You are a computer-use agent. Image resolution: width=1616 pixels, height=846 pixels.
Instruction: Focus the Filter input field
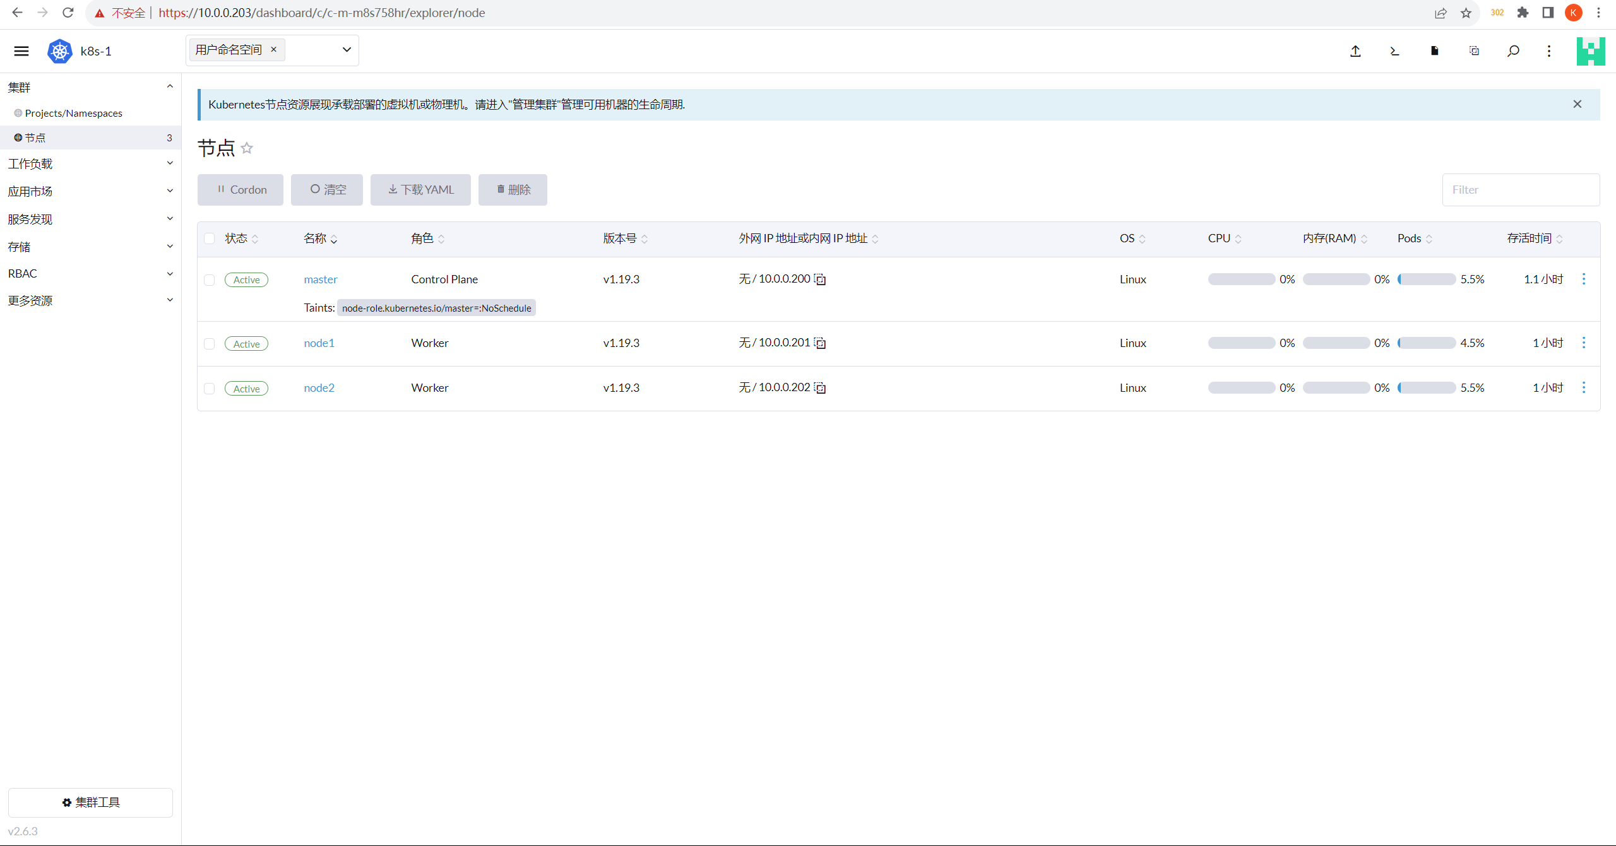click(1521, 190)
